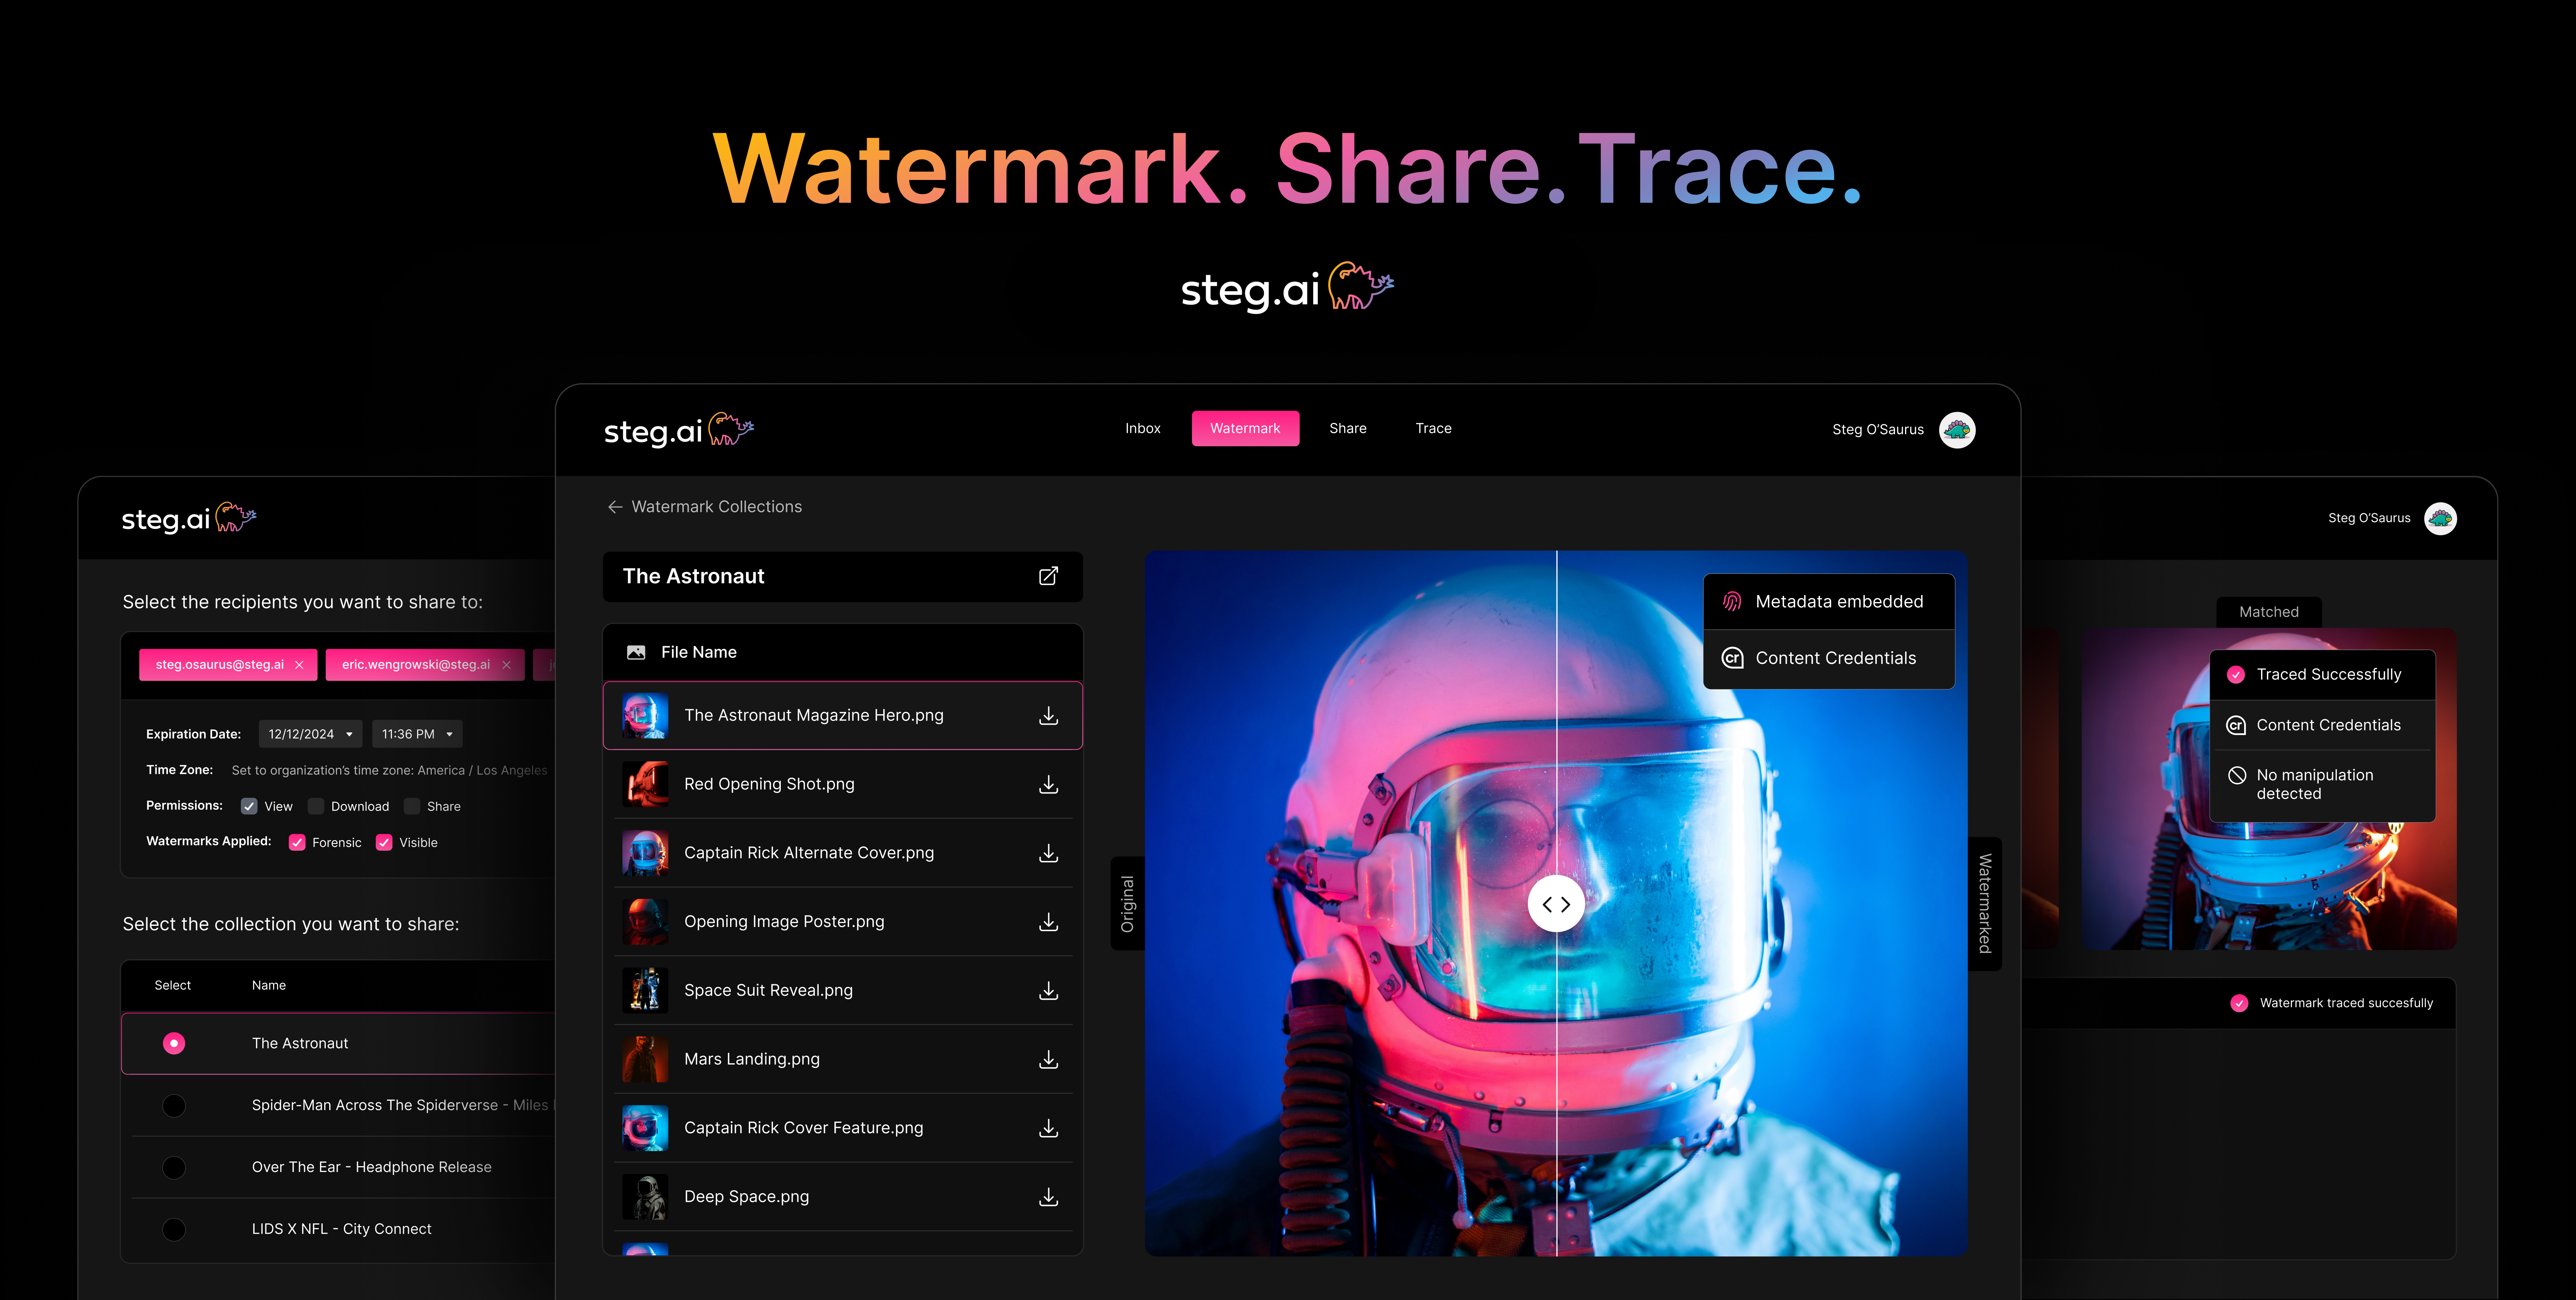Switch to the Share tab
The image size is (2576, 1300).
pos(1348,428)
